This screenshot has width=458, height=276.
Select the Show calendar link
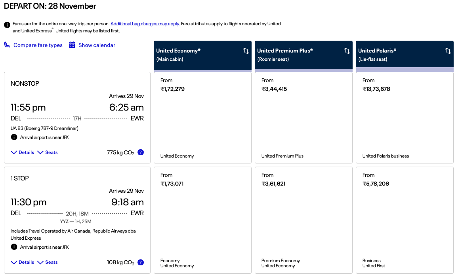click(x=97, y=45)
